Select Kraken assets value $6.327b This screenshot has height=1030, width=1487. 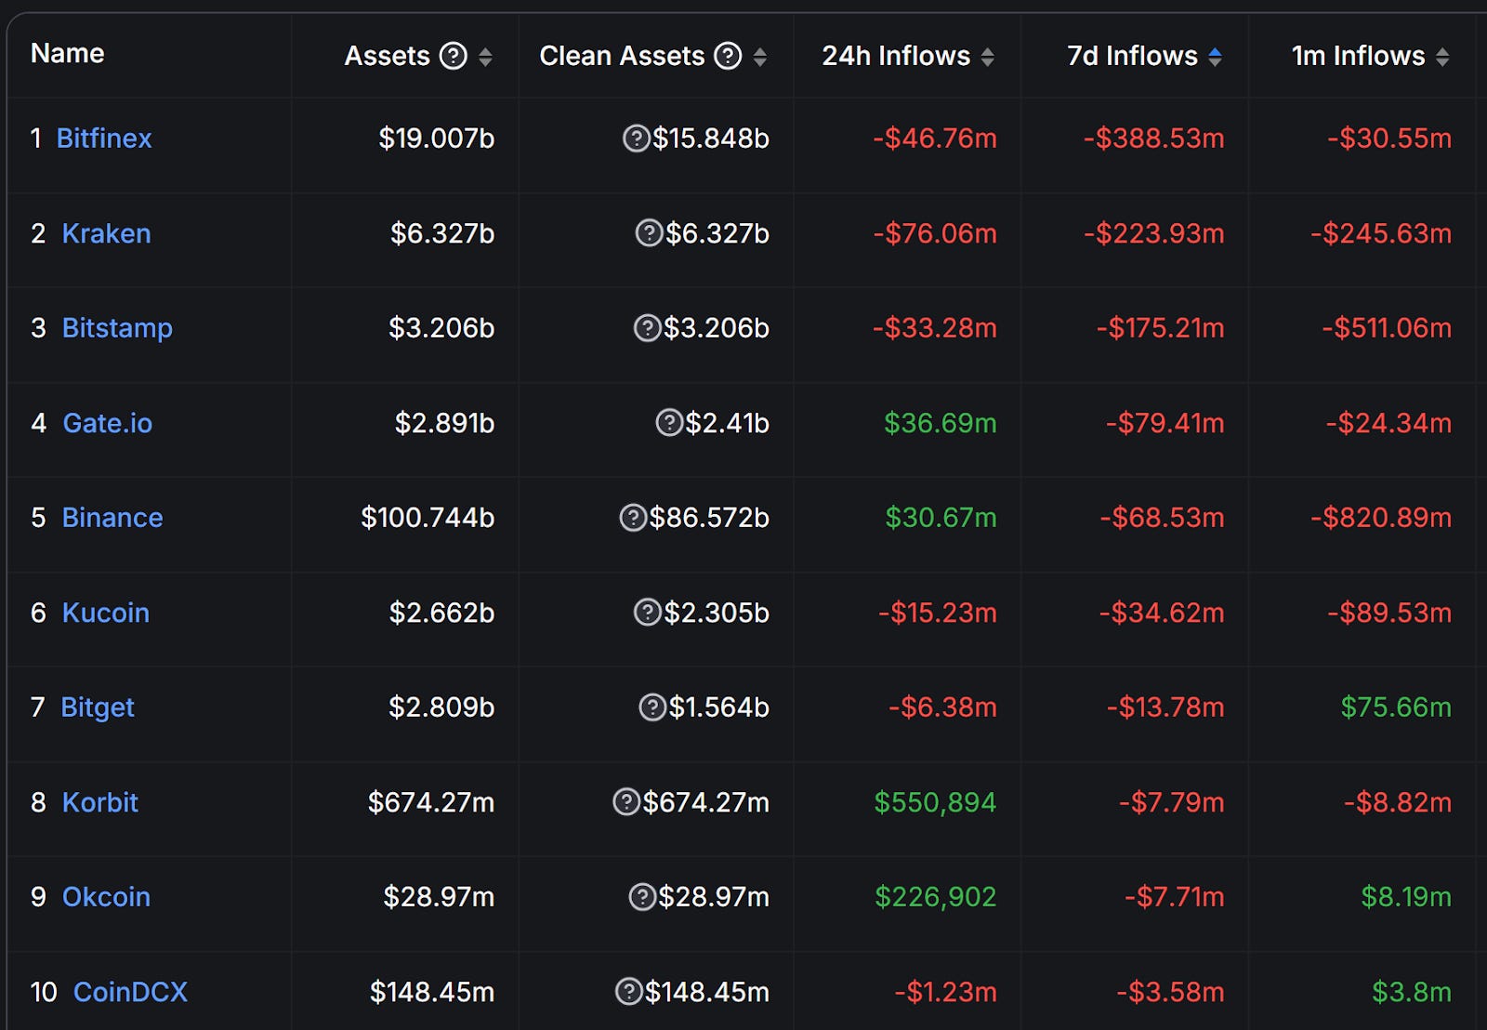(442, 233)
